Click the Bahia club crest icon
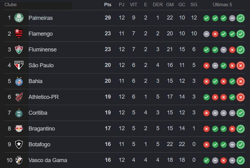This screenshot has height=168, width=250. point(19,81)
